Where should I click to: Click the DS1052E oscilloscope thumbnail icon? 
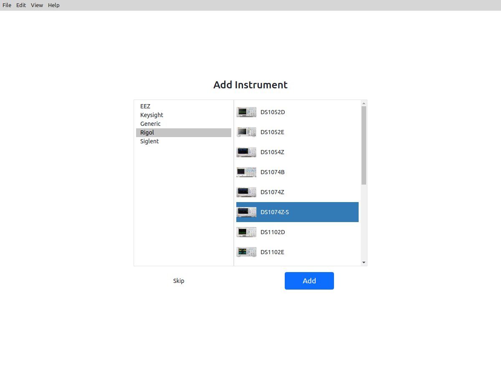[246, 132]
